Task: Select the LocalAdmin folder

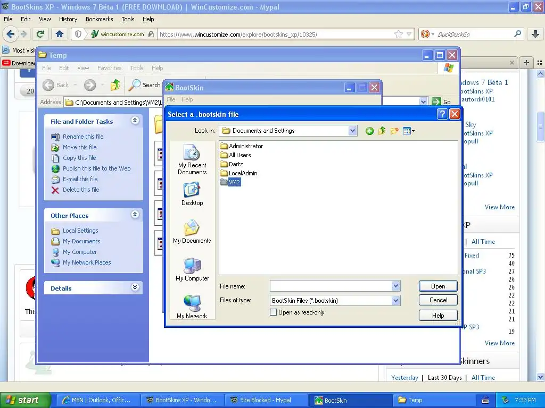Action: pos(239,173)
